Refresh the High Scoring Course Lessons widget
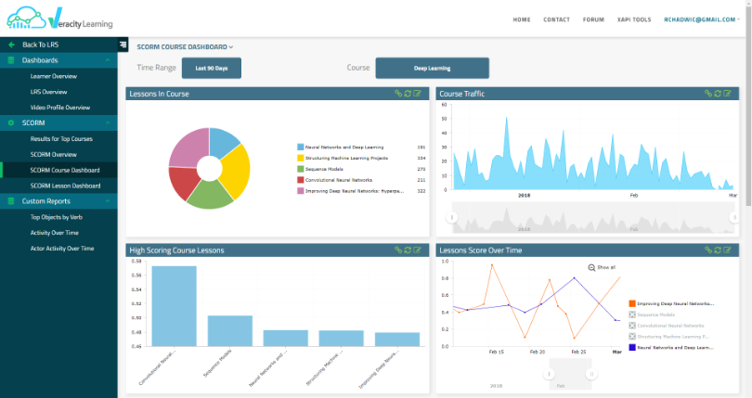752x398 pixels. [x=408, y=250]
